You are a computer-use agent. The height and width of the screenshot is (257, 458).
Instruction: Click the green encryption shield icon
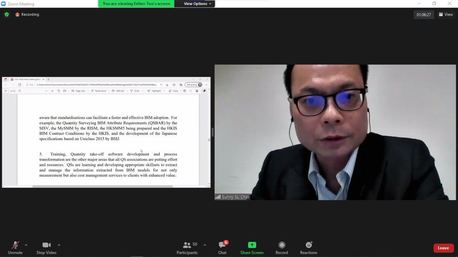[x=6, y=15]
